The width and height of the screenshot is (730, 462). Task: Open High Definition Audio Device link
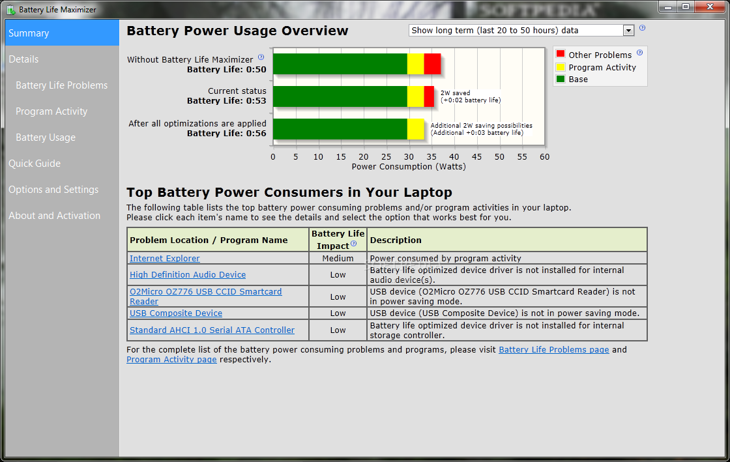[x=188, y=274]
